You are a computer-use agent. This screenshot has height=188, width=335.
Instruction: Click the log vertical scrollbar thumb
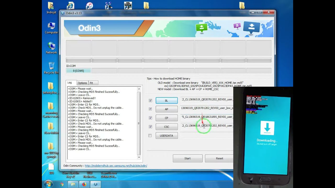(139, 123)
